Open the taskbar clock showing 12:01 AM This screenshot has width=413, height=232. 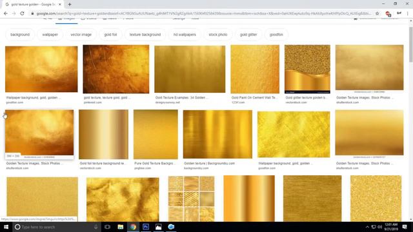click(x=391, y=227)
